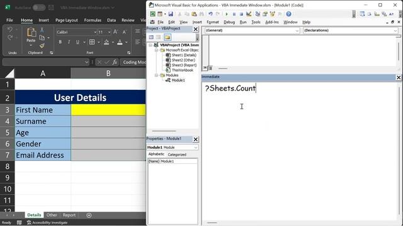Close the Immediate window panel
The height and width of the screenshot is (226, 403).
pyautogui.click(x=399, y=77)
